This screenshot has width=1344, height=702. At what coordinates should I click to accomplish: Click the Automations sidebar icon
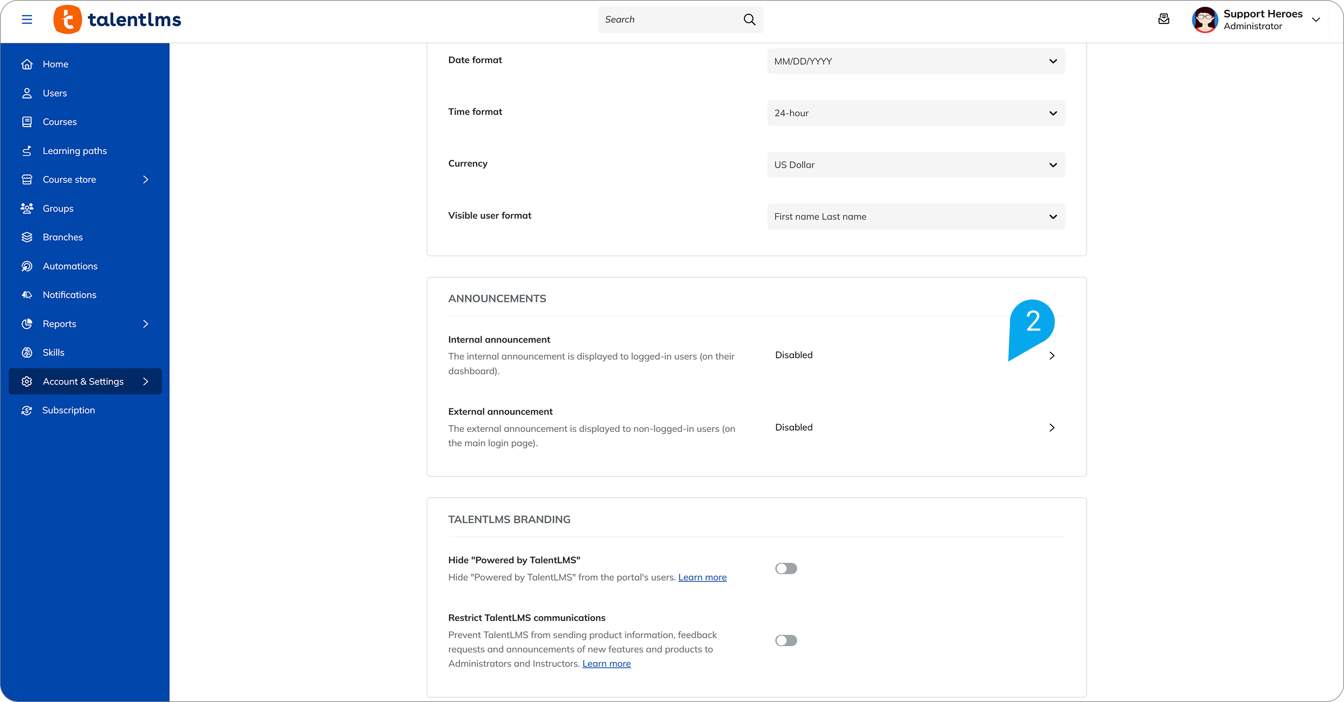coord(27,266)
